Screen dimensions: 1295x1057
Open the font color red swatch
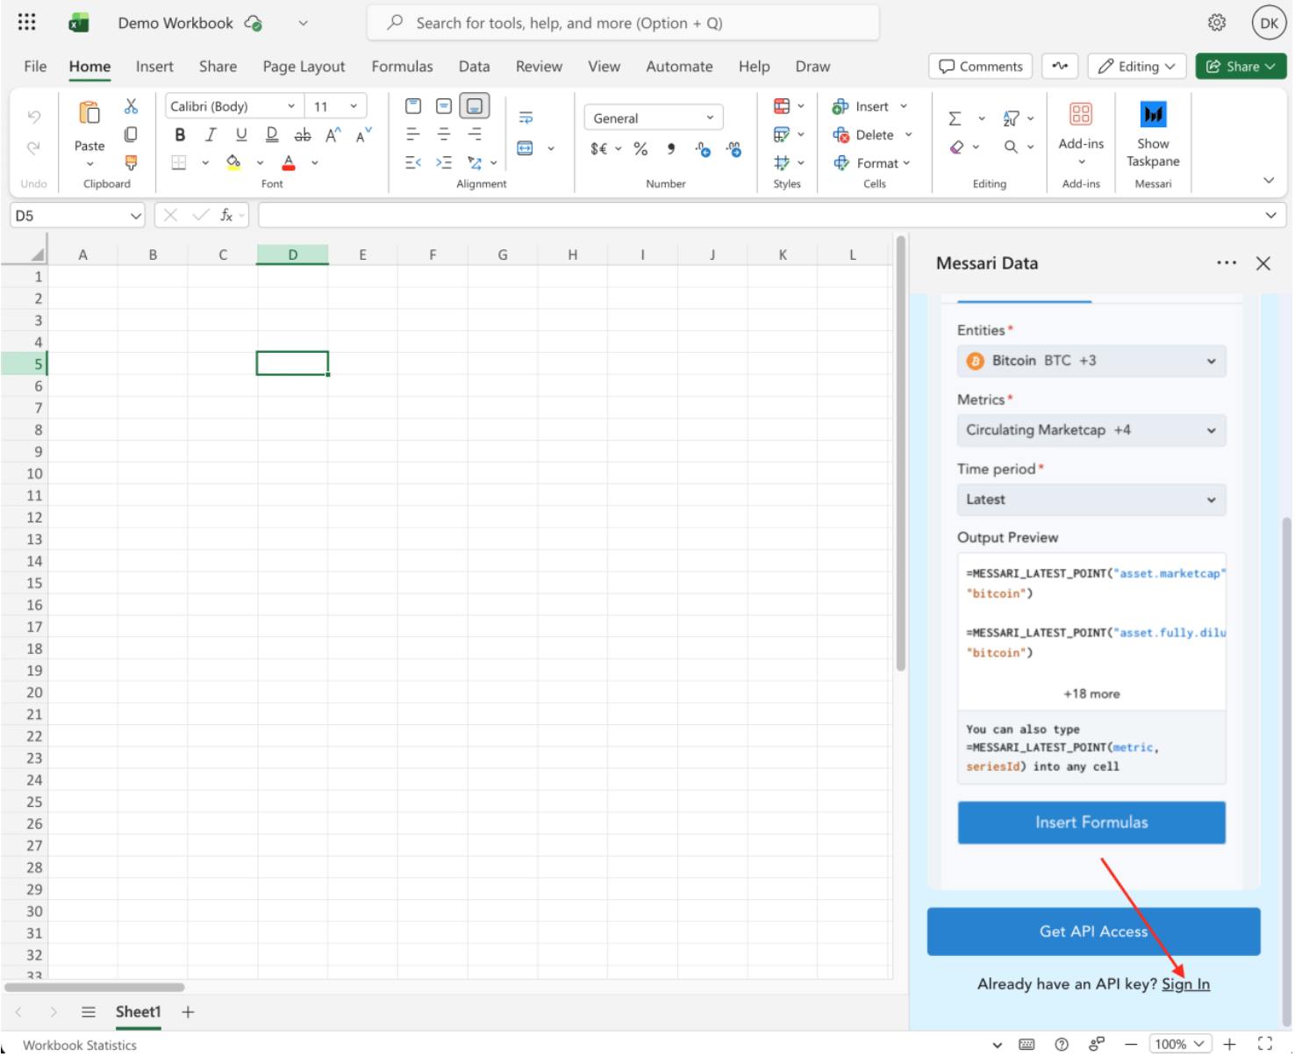pos(289,162)
